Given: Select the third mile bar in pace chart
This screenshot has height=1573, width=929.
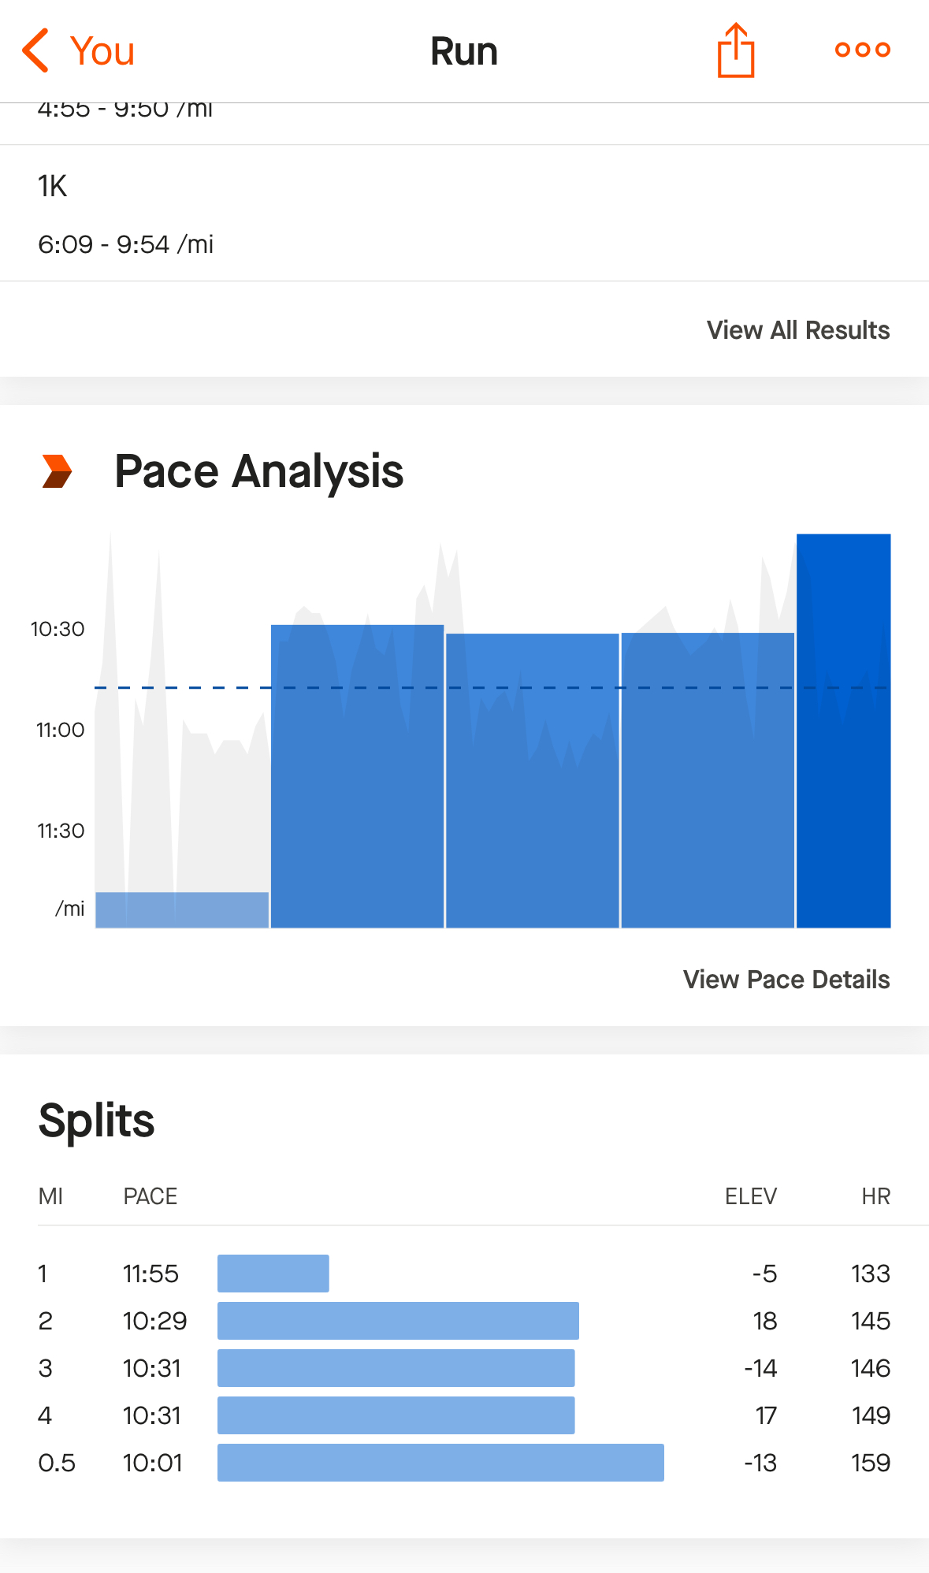Looking at the screenshot, I should click(533, 781).
